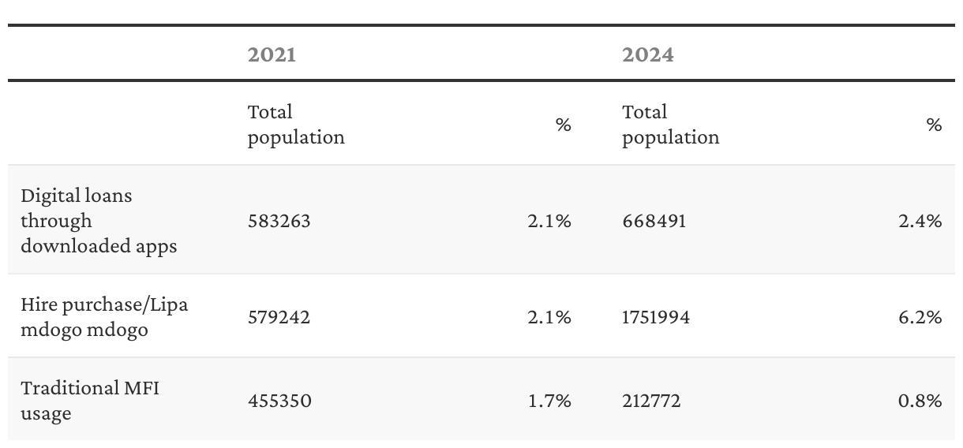This screenshot has height=448, width=963.
Task: Select the Total population subheader under 2024
Action: [670, 125]
